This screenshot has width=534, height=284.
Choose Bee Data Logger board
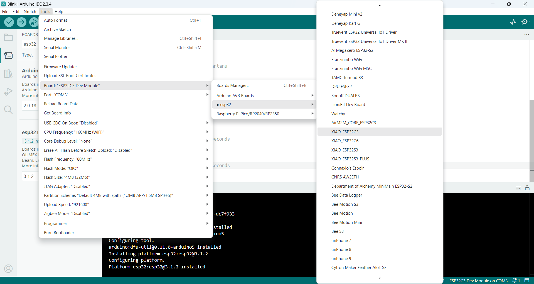pyautogui.click(x=380, y=195)
